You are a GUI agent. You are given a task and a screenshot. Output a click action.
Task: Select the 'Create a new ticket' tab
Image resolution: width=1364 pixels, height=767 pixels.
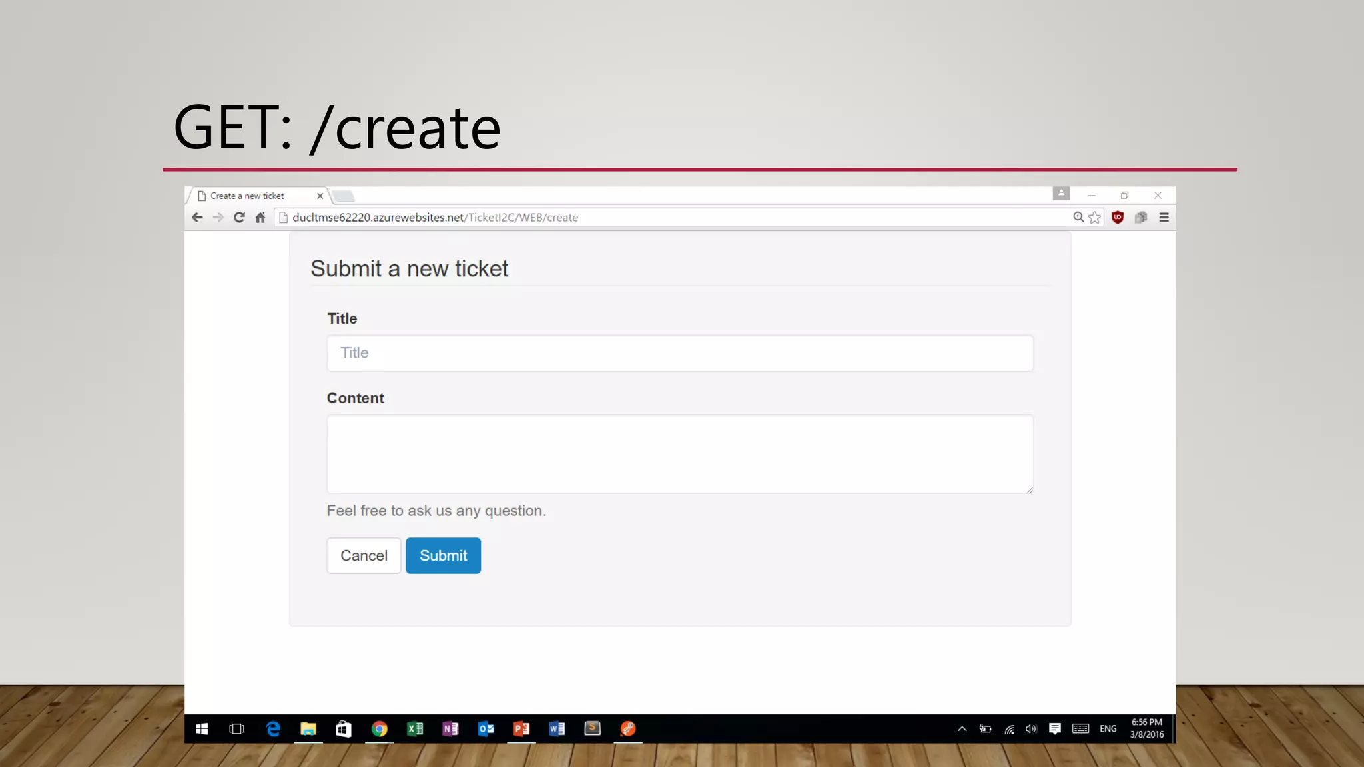pyautogui.click(x=258, y=196)
